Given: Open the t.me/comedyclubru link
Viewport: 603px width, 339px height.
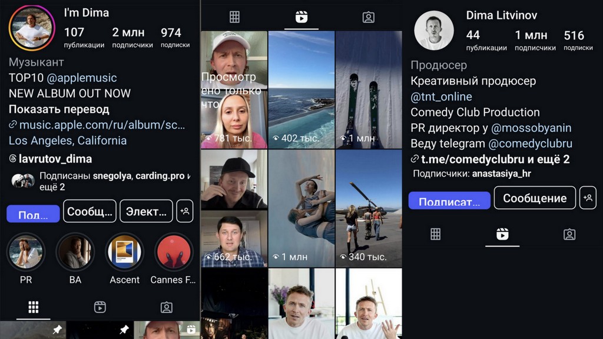Looking at the screenshot, I should point(456,159).
